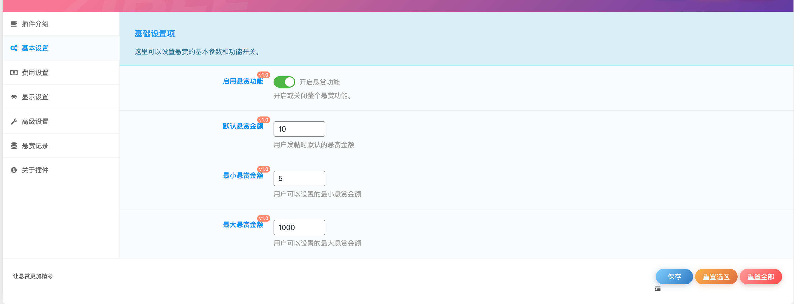
Task: Disable the 开启悬赏功能 switch
Action: 284,82
